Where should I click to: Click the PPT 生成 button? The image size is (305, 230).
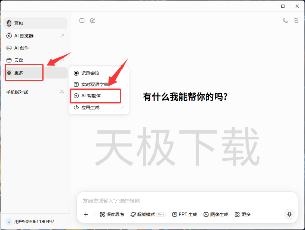click(185, 214)
